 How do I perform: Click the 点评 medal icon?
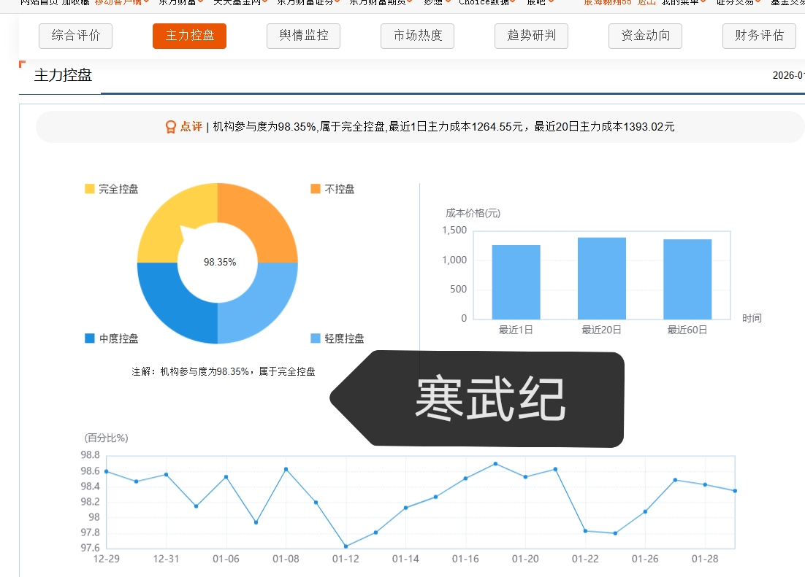pyautogui.click(x=171, y=127)
